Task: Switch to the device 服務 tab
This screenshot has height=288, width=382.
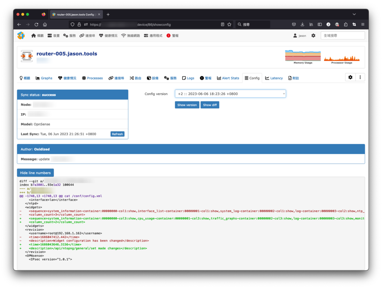Action: click(170, 78)
